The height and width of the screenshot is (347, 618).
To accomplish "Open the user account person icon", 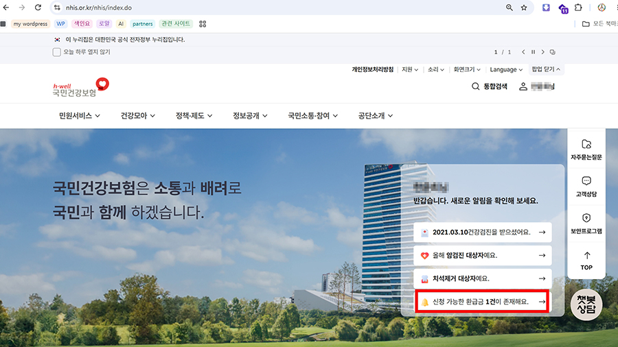I will (523, 86).
